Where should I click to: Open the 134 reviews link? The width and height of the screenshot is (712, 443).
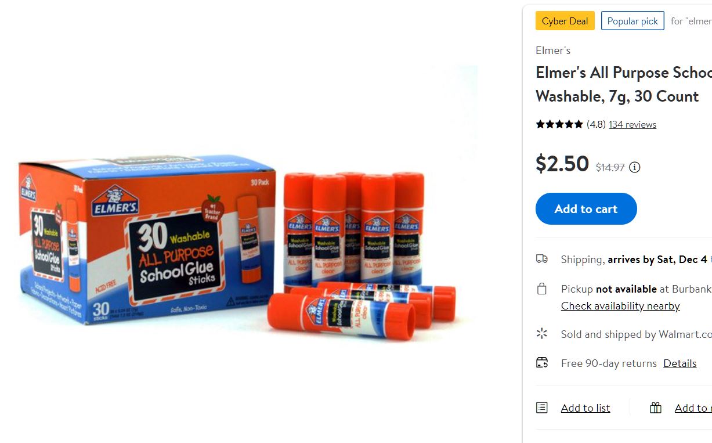(x=633, y=124)
